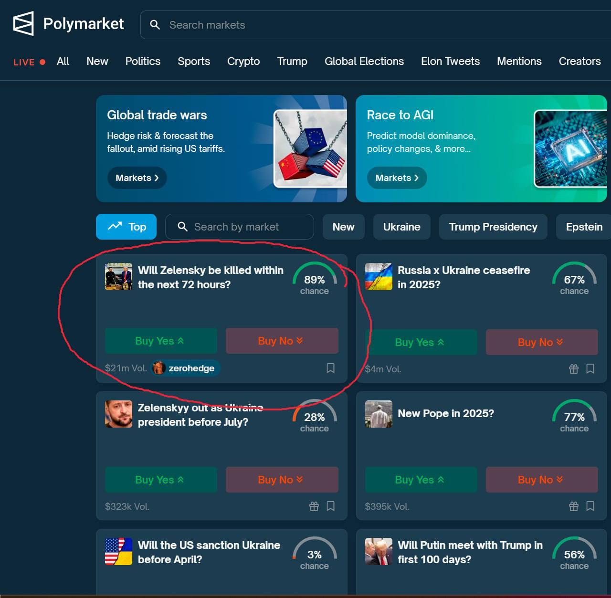Open Markets for Race to AGI
The height and width of the screenshot is (598, 611).
click(x=397, y=178)
